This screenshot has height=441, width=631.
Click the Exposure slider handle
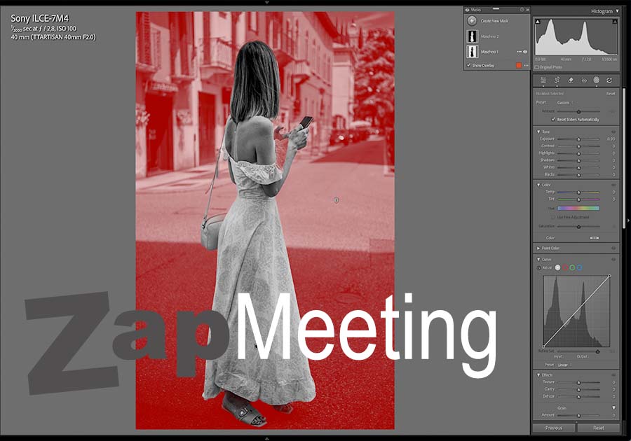(x=578, y=139)
